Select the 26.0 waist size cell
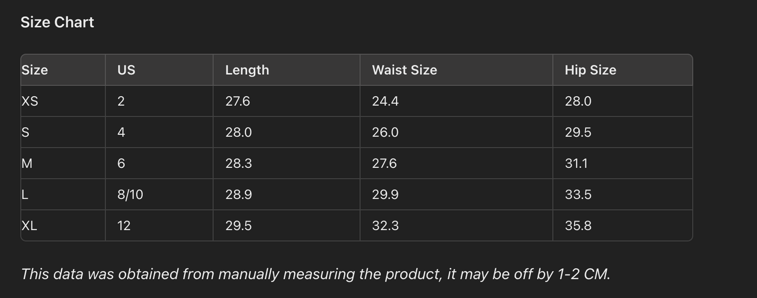Image resolution: width=757 pixels, height=298 pixels. tap(385, 132)
